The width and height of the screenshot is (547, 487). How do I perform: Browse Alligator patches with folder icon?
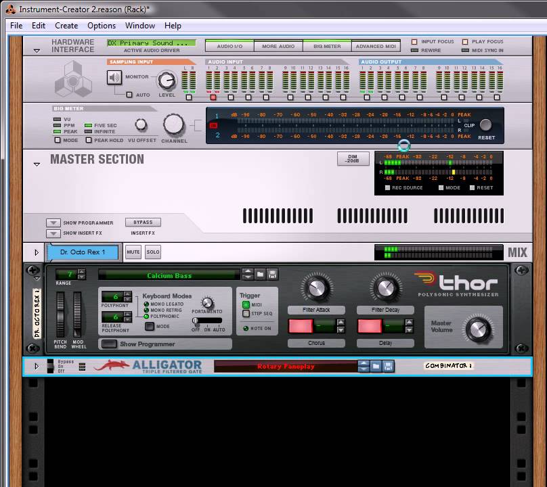tap(376, 366)
